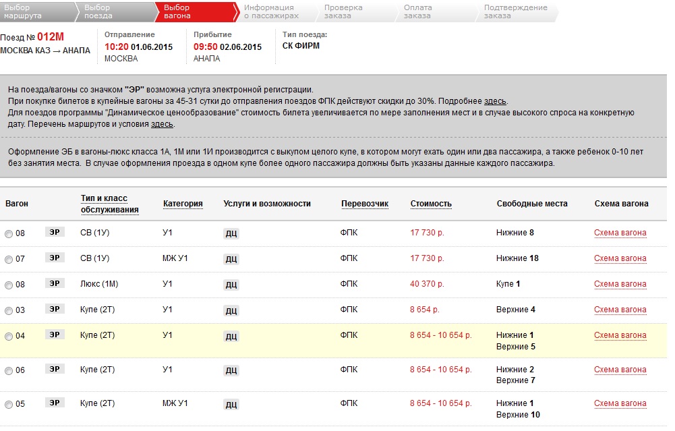Screen dimensions: 675x431
Task: Click Тип и класс обслуживания header
Action: (x=109, y=204)
